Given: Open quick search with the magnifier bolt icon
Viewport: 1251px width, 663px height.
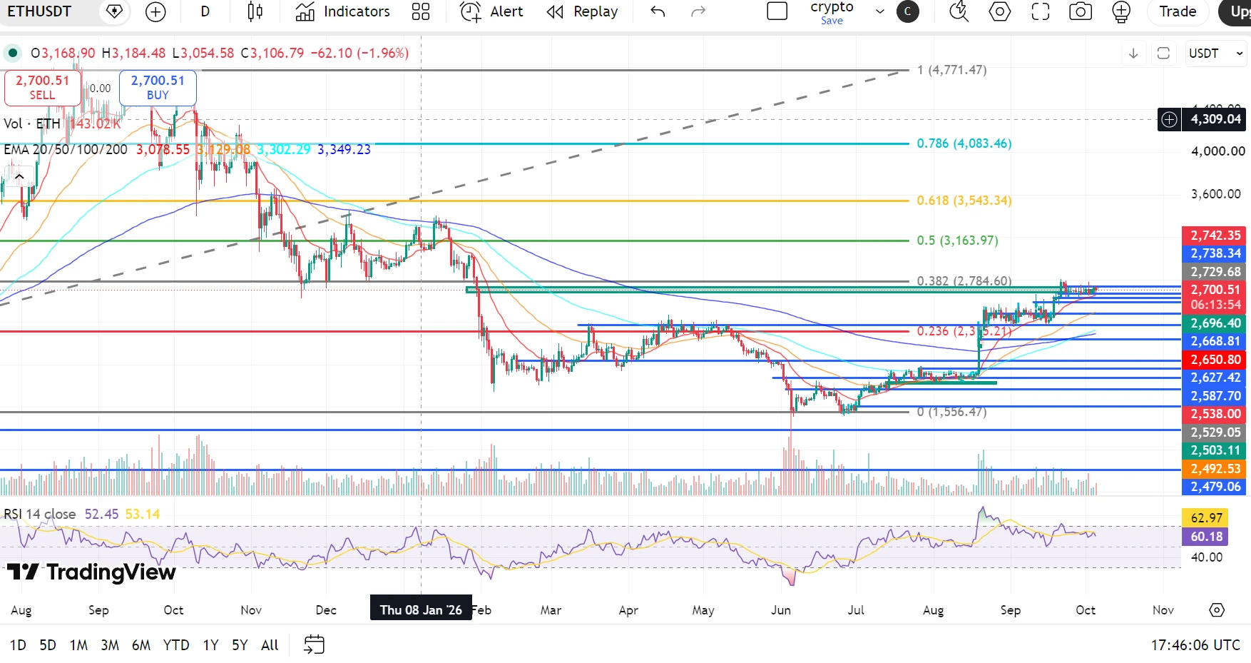Looking at the screenshot, I should (959, 11).
